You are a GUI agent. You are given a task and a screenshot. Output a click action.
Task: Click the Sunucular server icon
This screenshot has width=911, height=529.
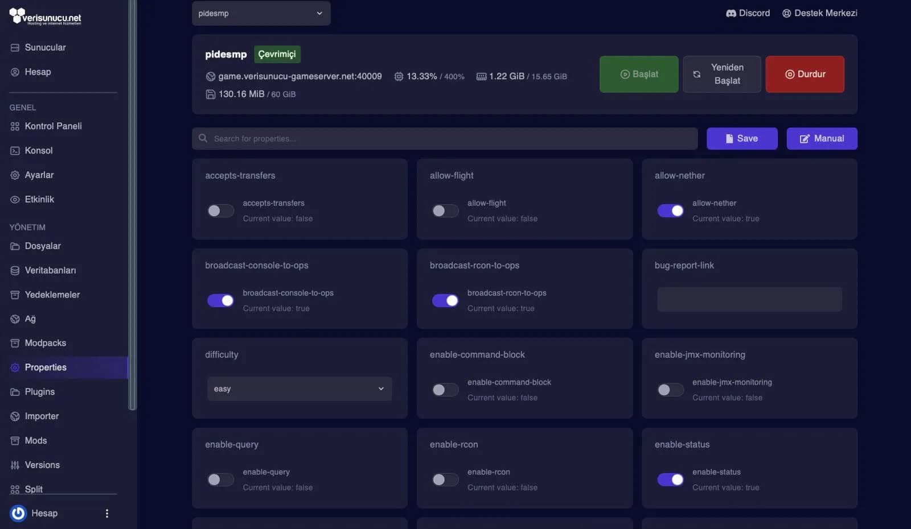tap(15, 48)
